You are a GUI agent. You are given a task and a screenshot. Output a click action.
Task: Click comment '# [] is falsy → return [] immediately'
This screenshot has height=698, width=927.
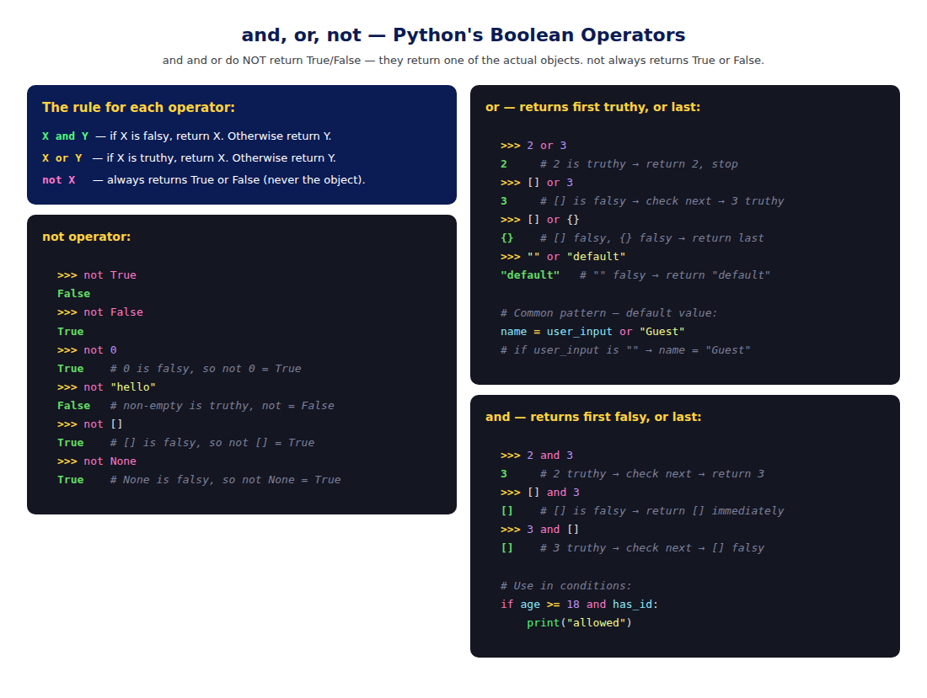coord(662,511)
